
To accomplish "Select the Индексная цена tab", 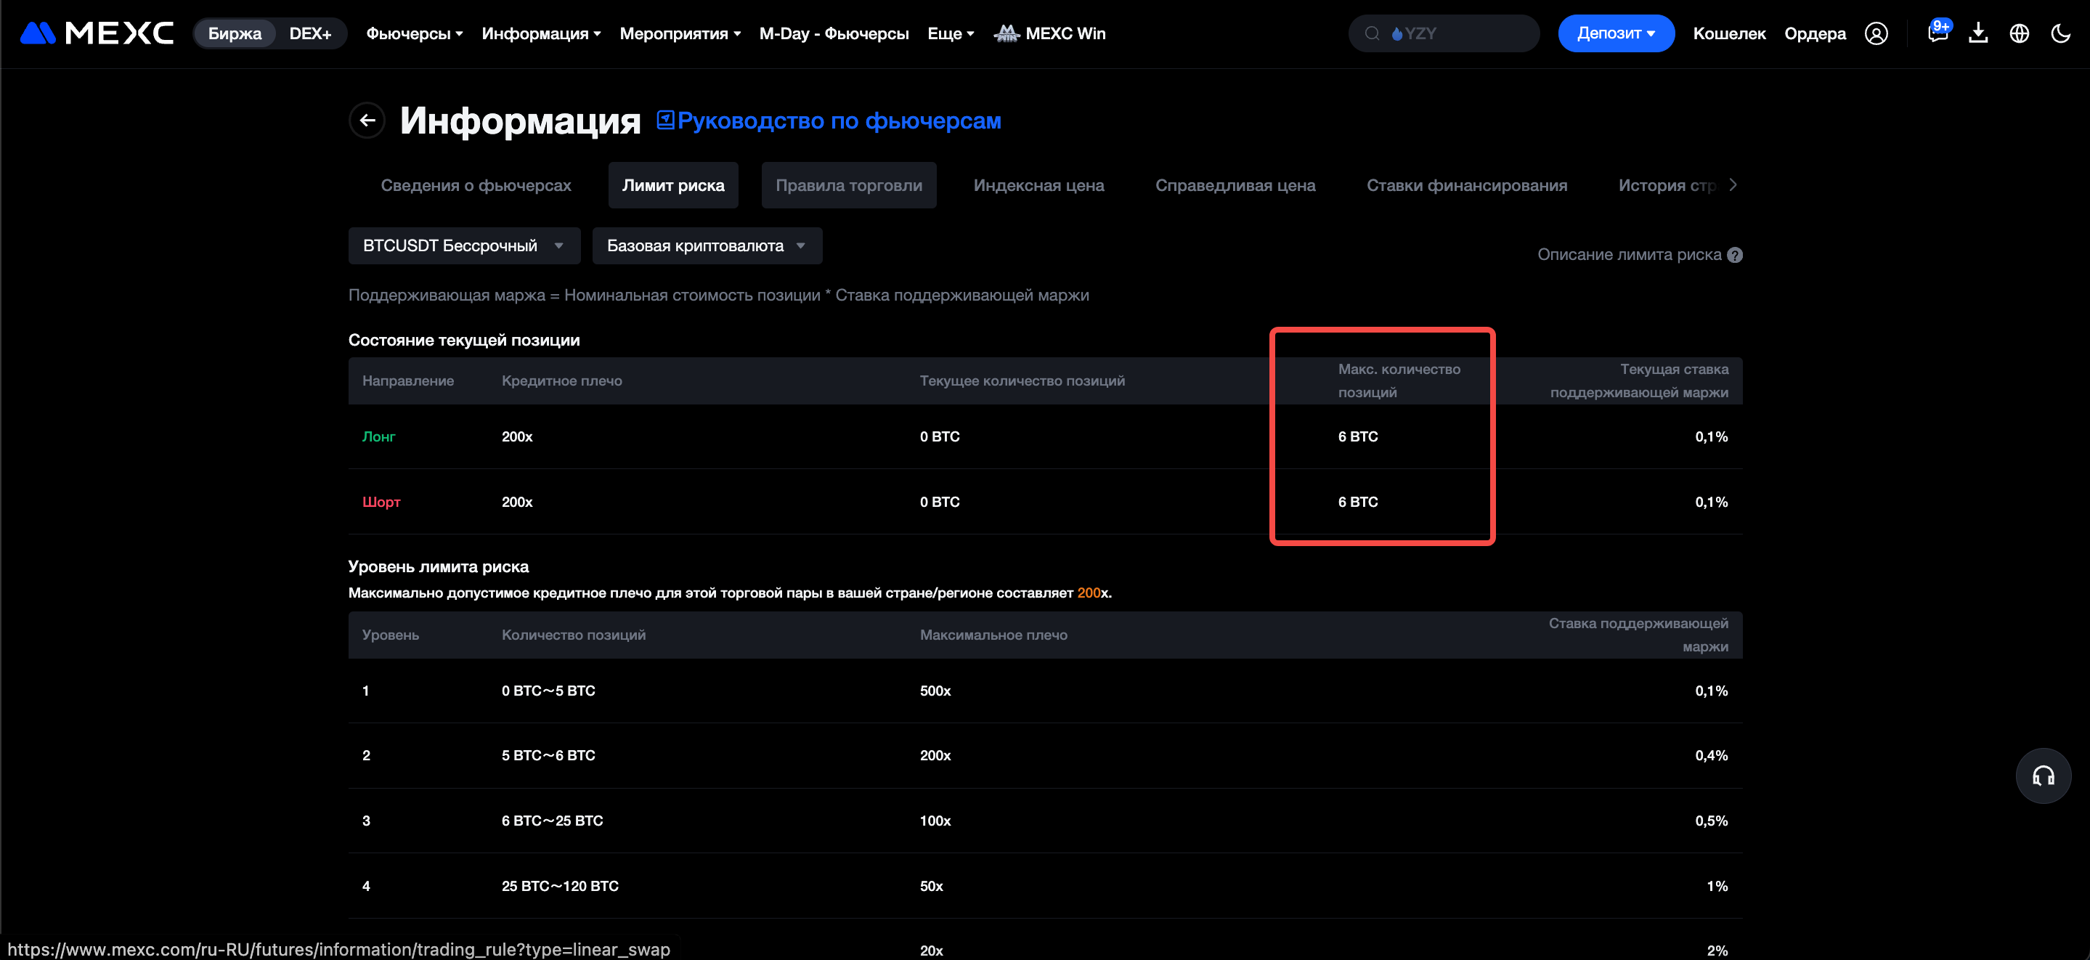I will (x=1038, y=186).
